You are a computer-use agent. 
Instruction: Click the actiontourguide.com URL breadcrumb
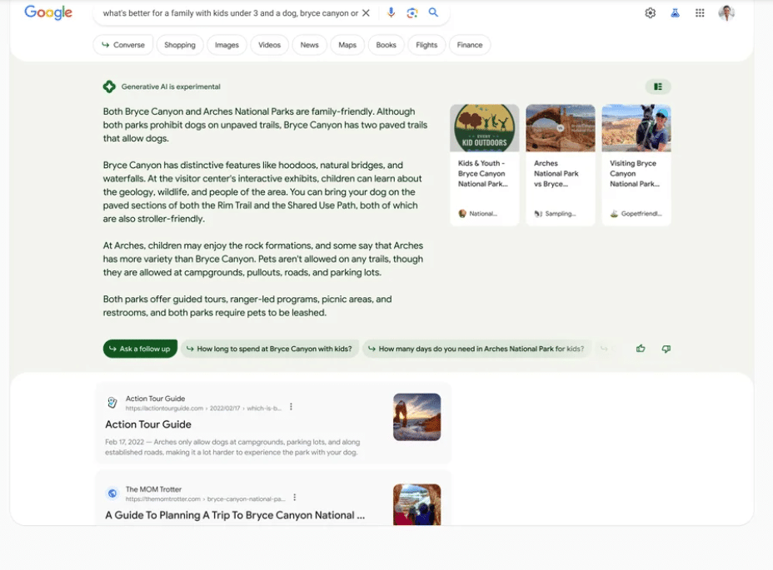(203, 409)
